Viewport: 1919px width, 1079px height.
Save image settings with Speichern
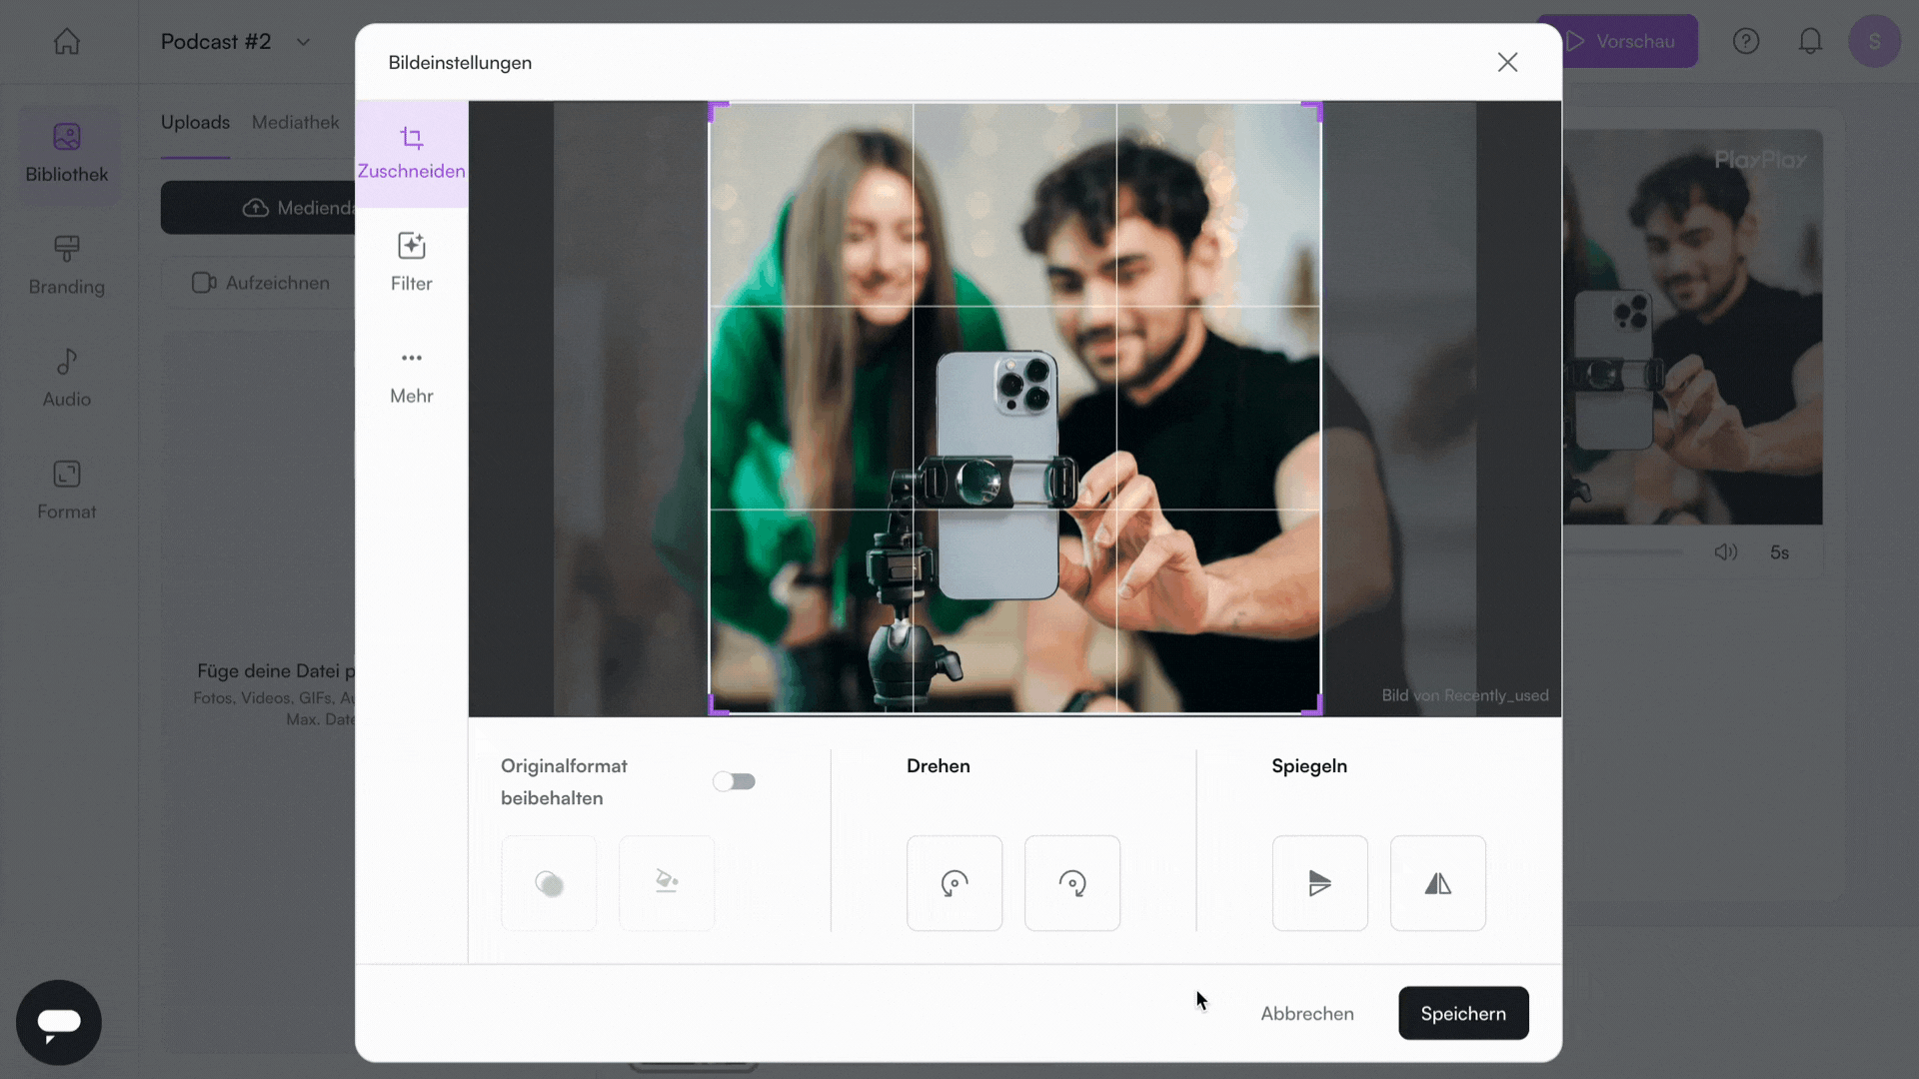pos(1463,1013)
